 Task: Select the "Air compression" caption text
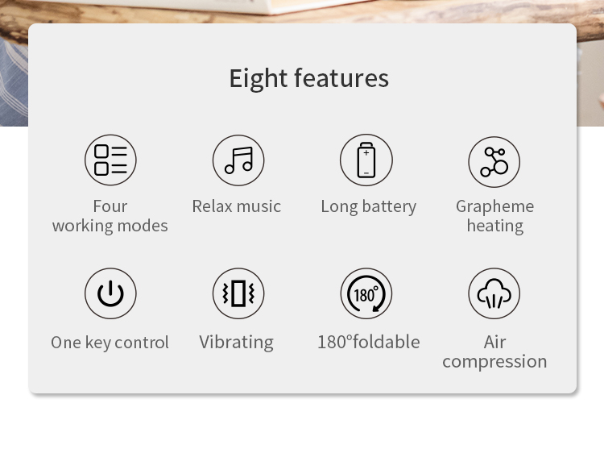494,351
